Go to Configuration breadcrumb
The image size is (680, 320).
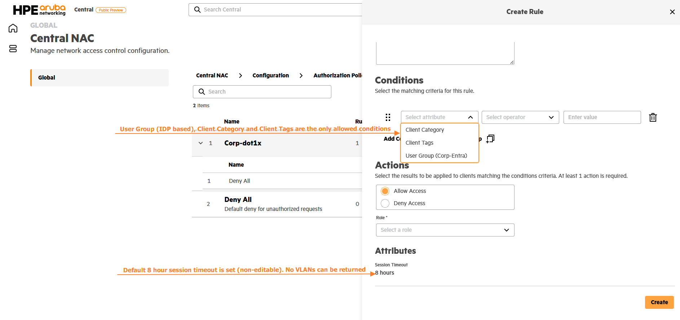coord(271,76)
